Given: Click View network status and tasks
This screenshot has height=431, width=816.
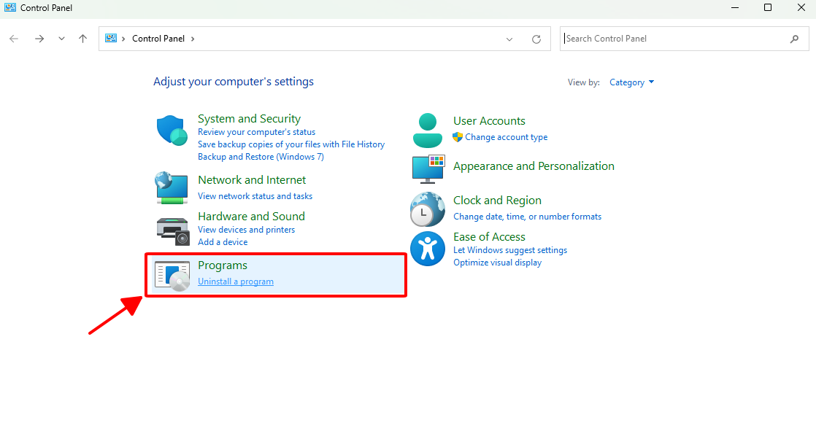Looking at the screenshot, I should pos(255,196).
